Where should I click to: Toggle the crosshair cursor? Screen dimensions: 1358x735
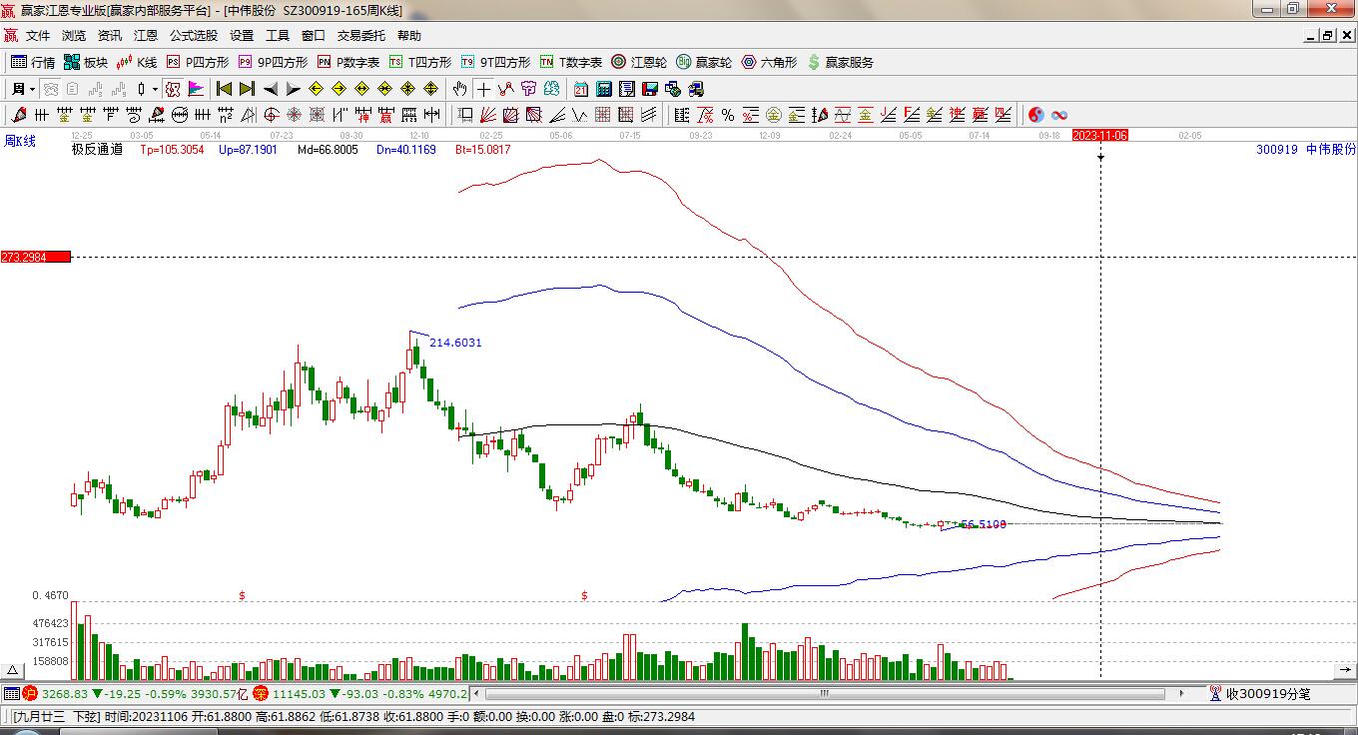point(483,89)
